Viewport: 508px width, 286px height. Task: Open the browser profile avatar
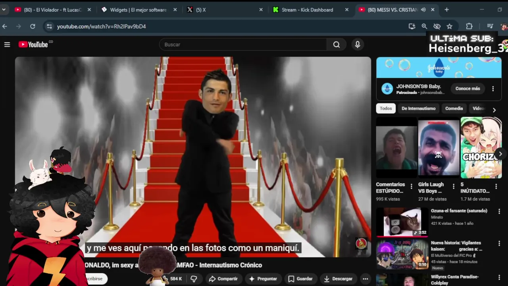click(504, 26)
